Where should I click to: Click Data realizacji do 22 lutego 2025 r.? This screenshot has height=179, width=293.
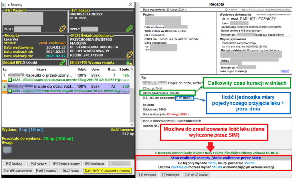(166, 114)
